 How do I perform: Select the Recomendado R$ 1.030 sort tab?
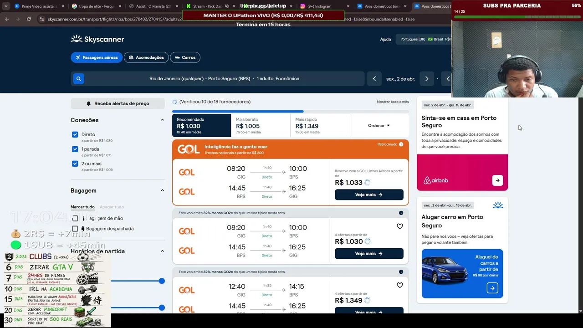point(201,125)
